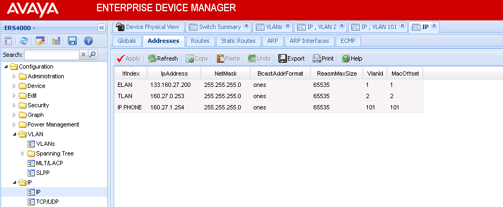This screenshot has width=503, height=207.
Task: Close the active IP tab
Action: coord(434,26)
